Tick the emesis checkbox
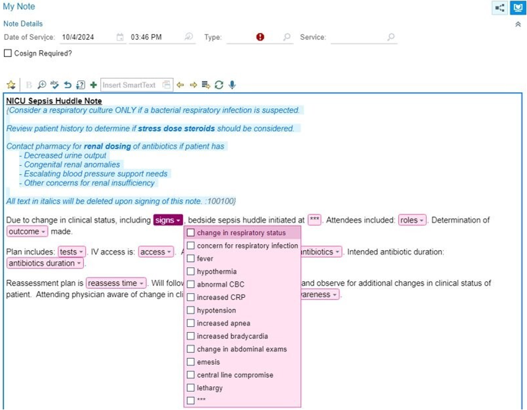Screen dimensions: 527x410 pyautogui.click(x=190, y=362)
